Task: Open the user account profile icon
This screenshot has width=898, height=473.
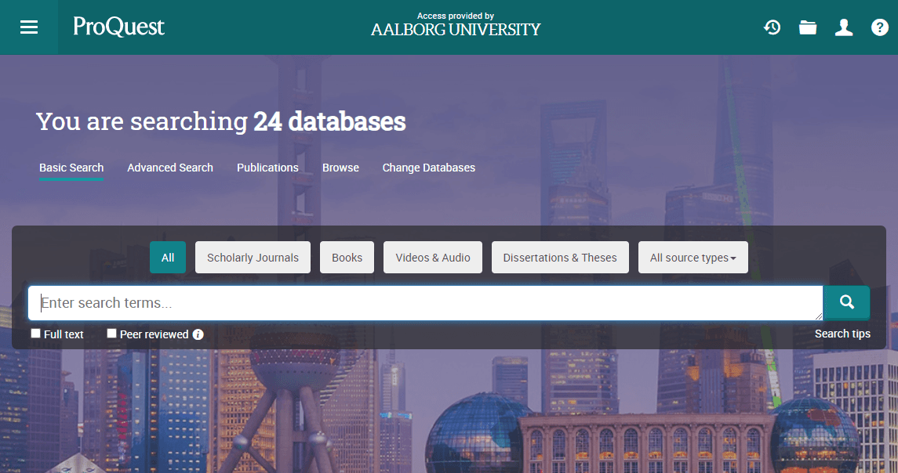Action: (844, 27)
